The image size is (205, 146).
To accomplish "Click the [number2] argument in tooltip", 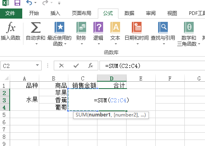I will 126,115.
